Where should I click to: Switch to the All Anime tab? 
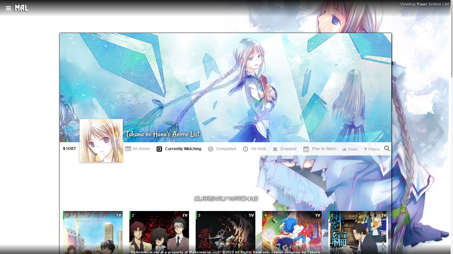coord(141,149)
